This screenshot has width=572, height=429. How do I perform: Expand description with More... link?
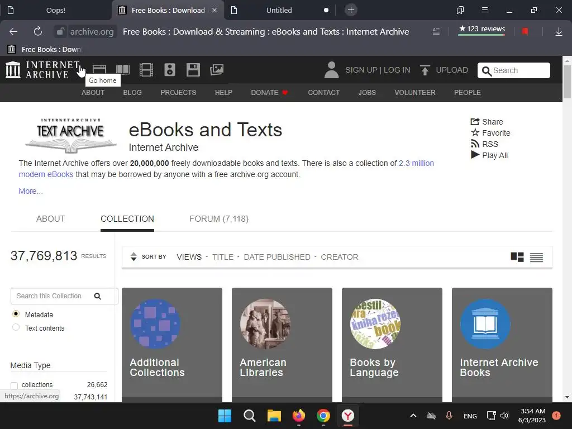(31, 191)
